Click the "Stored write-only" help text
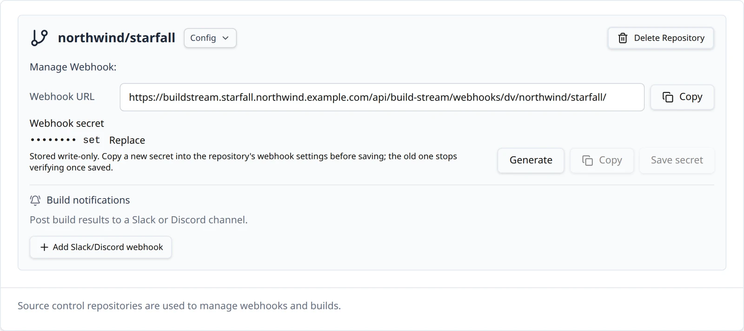 pos(243,162)
